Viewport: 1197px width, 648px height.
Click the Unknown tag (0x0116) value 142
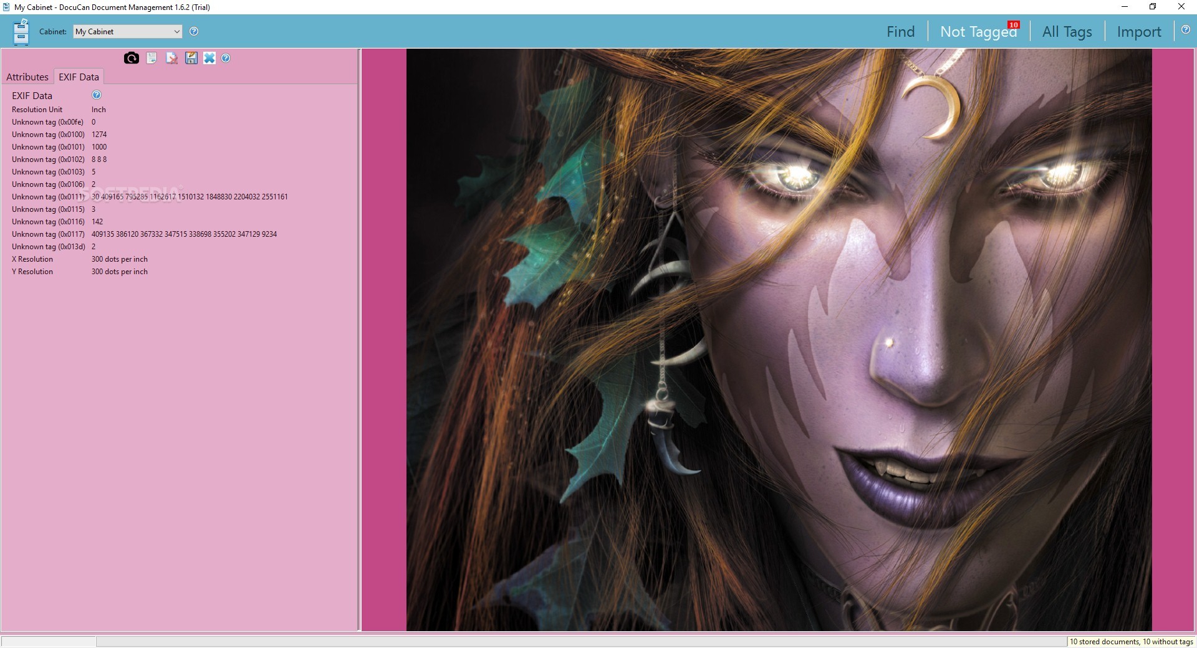click(97, 222)
